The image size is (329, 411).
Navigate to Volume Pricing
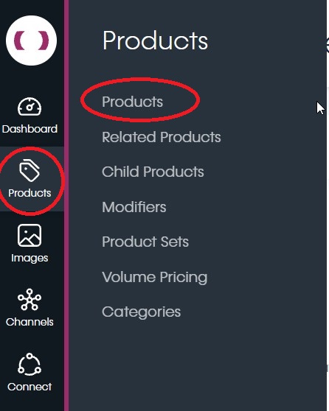154,278
